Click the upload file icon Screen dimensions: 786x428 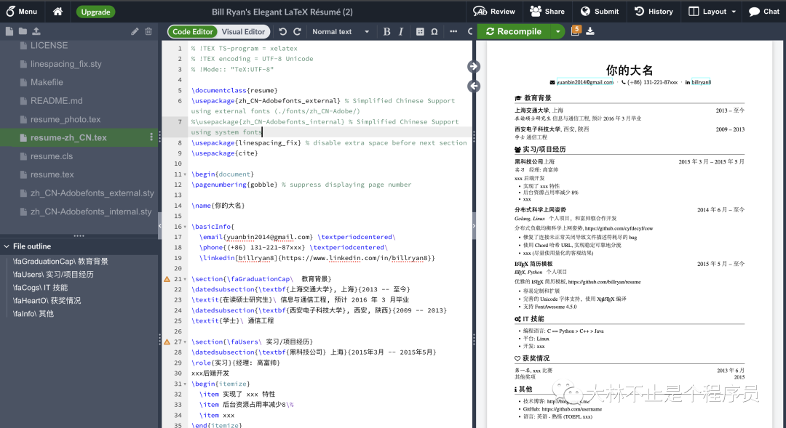pos(36,31)
